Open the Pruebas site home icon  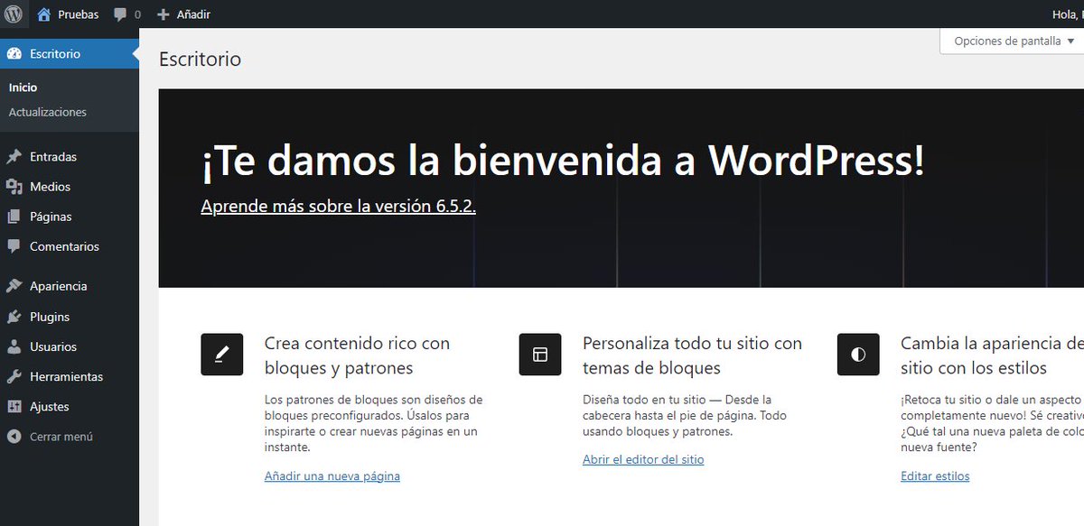point(44,14)
